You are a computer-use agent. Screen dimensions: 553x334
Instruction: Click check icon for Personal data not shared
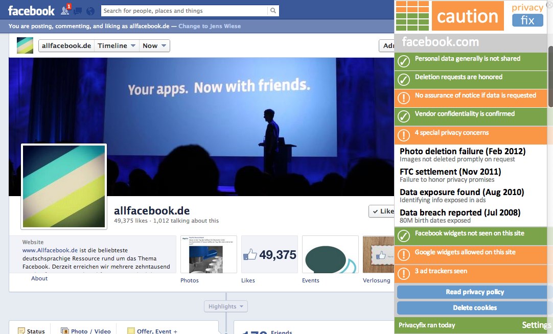[404, 61]
